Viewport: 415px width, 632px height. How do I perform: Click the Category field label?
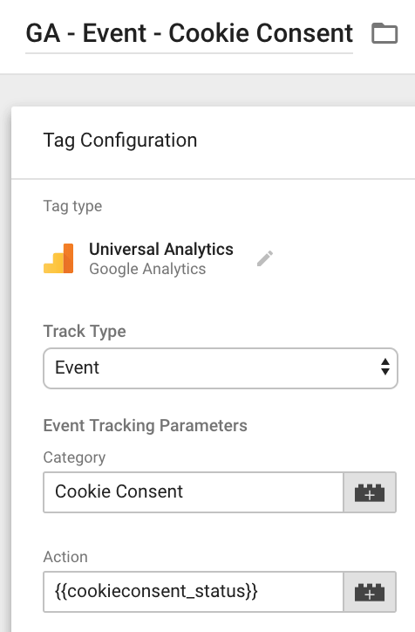tap(74, 457)
